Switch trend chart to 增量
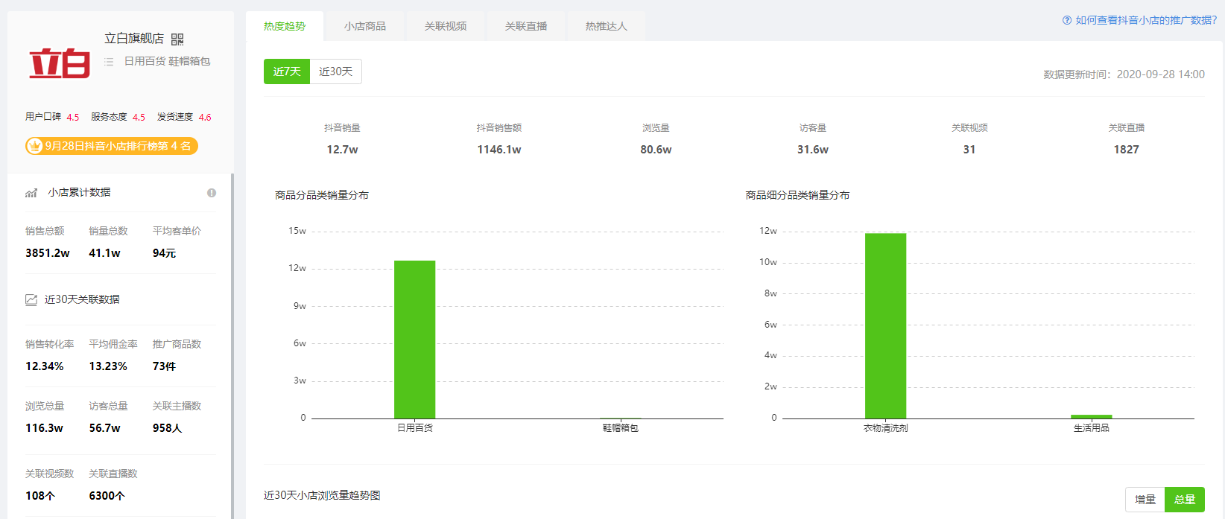Viewport: 1225px width, 519px height. pos(1145,500)
